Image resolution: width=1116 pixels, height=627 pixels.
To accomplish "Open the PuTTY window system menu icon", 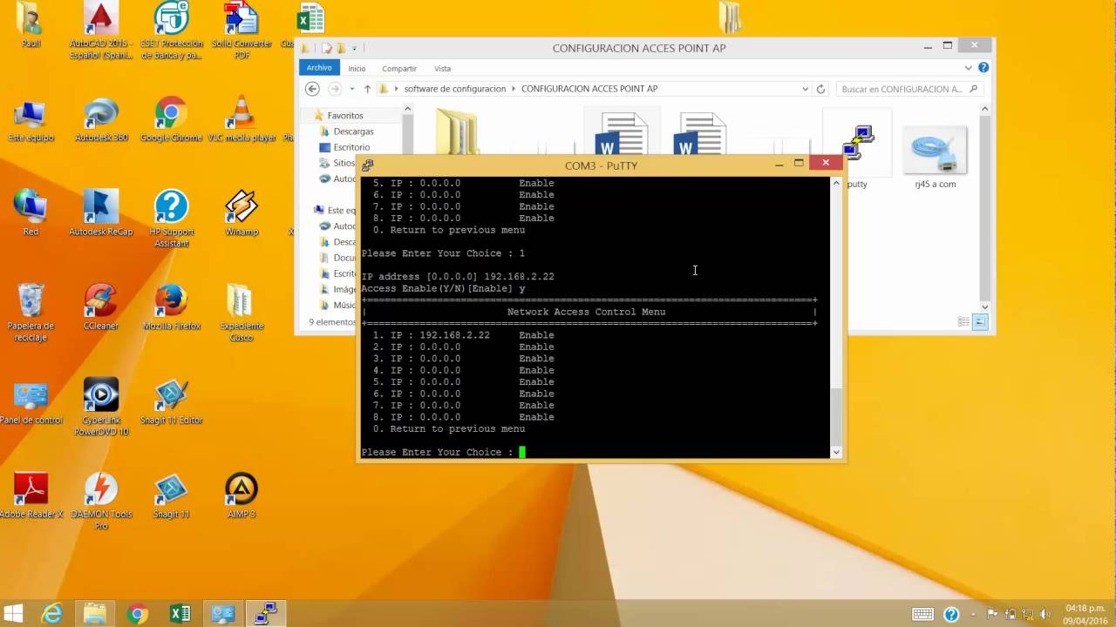I will pos(367,165).
